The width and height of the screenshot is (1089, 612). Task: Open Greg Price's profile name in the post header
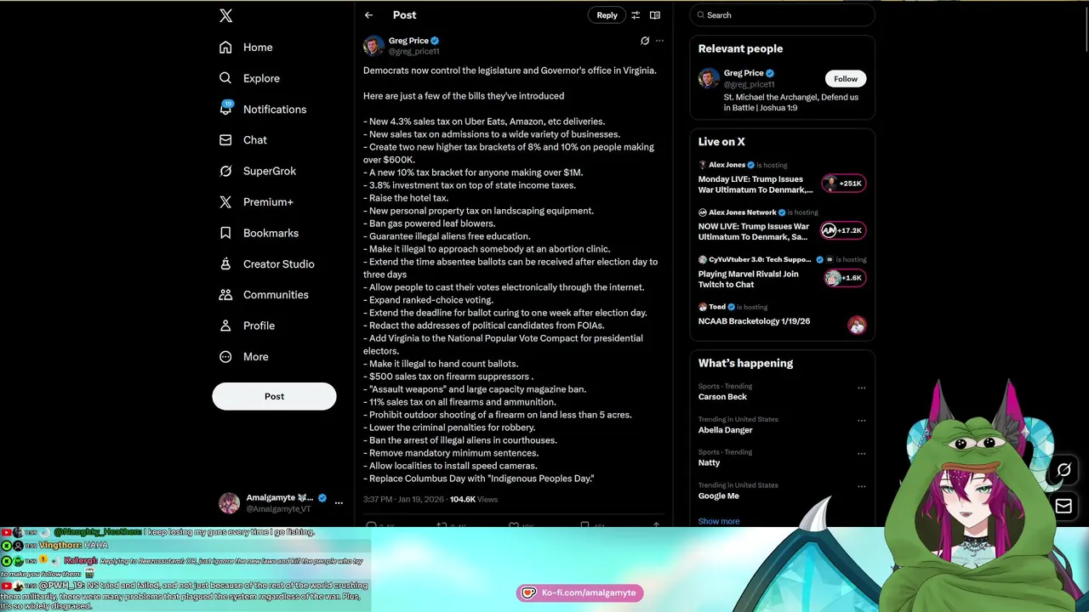click(x=408, y=41)
